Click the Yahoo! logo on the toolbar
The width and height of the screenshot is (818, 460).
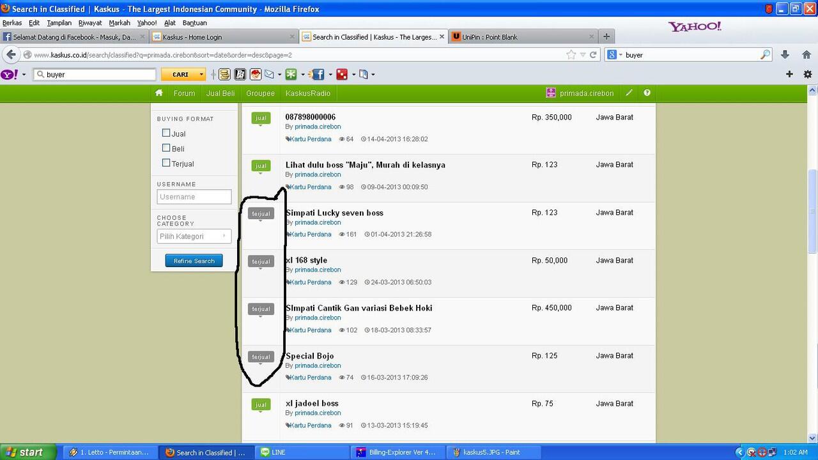click(9, 74)
